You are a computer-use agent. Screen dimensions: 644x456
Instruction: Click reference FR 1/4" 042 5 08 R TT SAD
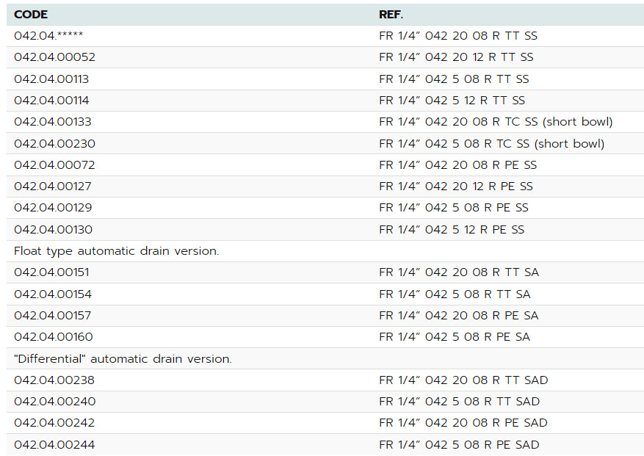(x=459, y=402)
